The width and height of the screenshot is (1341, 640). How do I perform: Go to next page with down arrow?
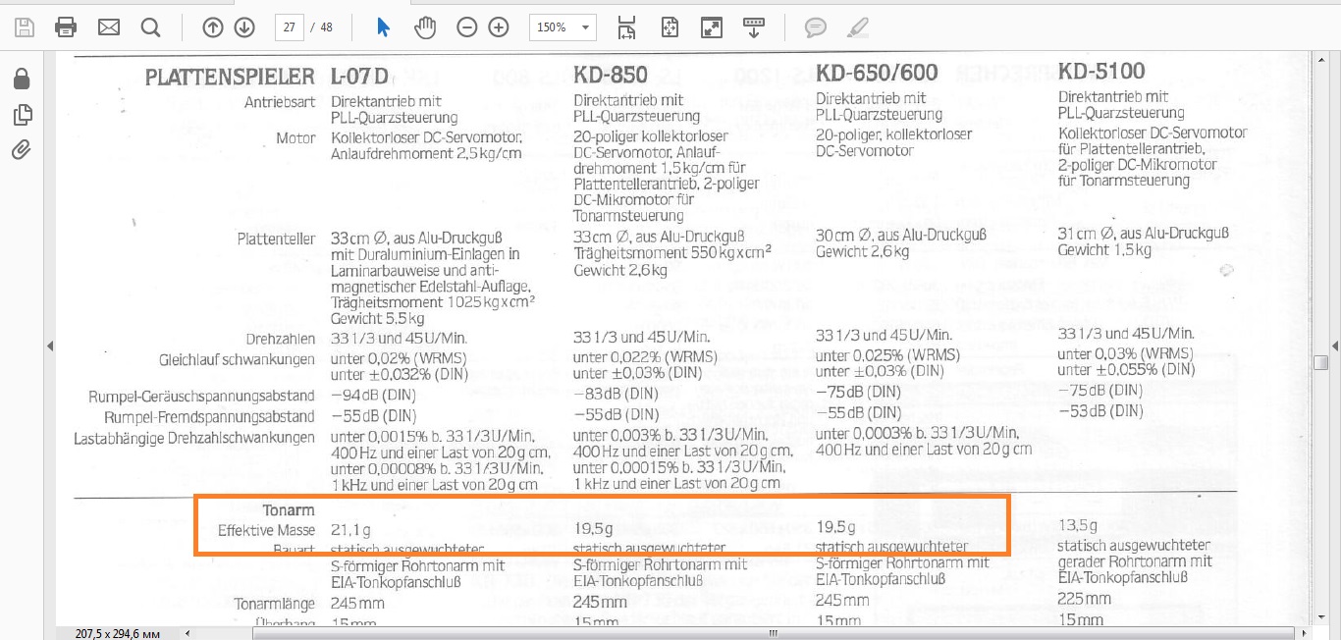(x=244, y=27)
